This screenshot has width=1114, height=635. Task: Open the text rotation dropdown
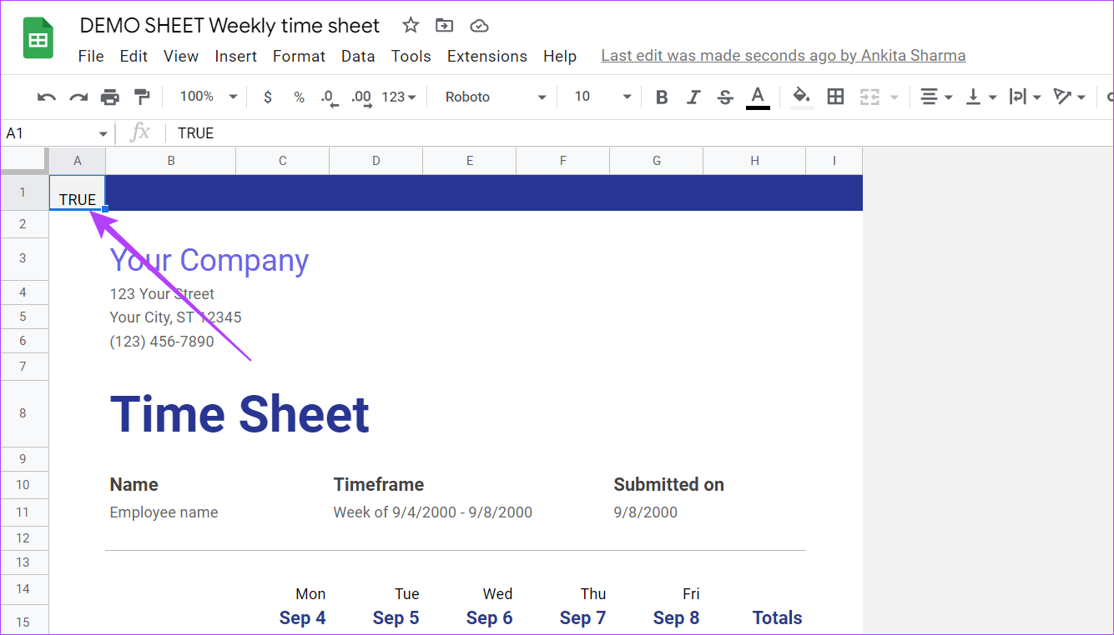point(1069,97)
